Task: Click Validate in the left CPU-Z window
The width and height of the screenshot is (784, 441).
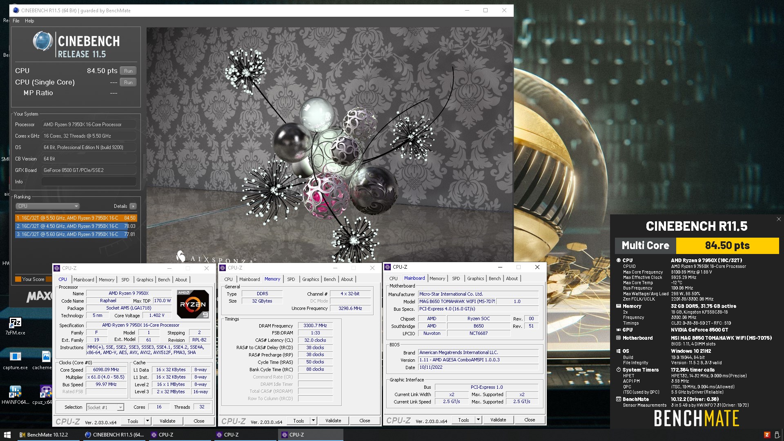Action: click(167, 421)
